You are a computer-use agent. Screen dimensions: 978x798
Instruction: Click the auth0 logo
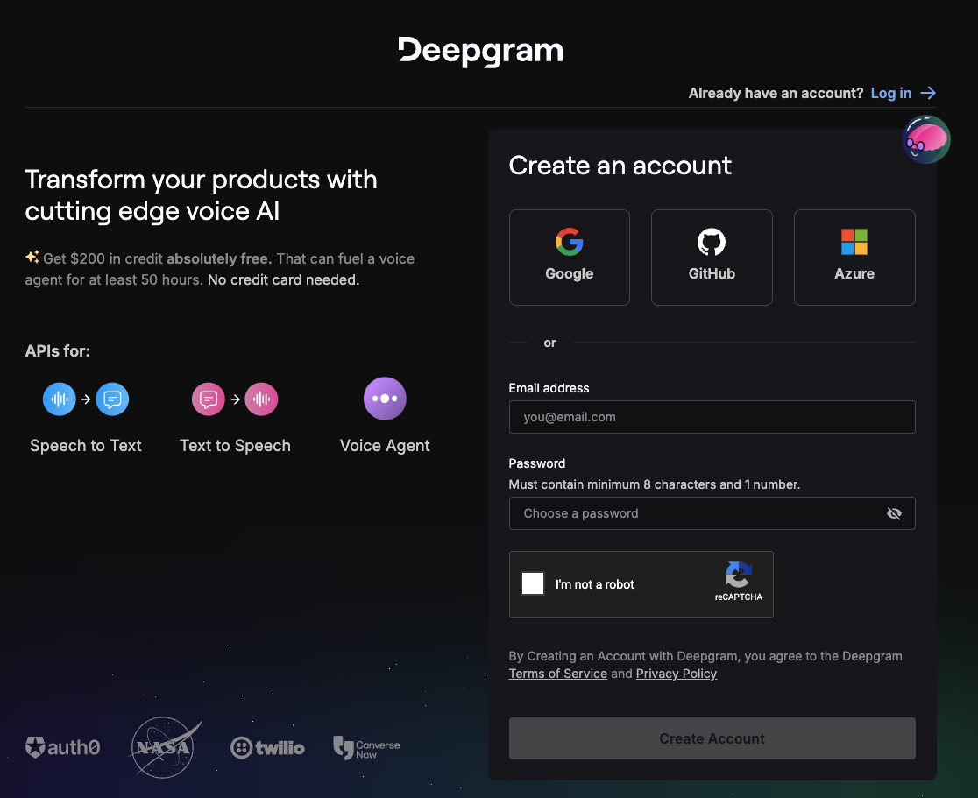click(62, 747)
